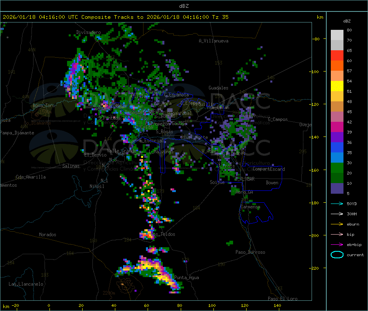
Task: Click the 'Atuel_Norte' map label
Action: tap(194, 137)
